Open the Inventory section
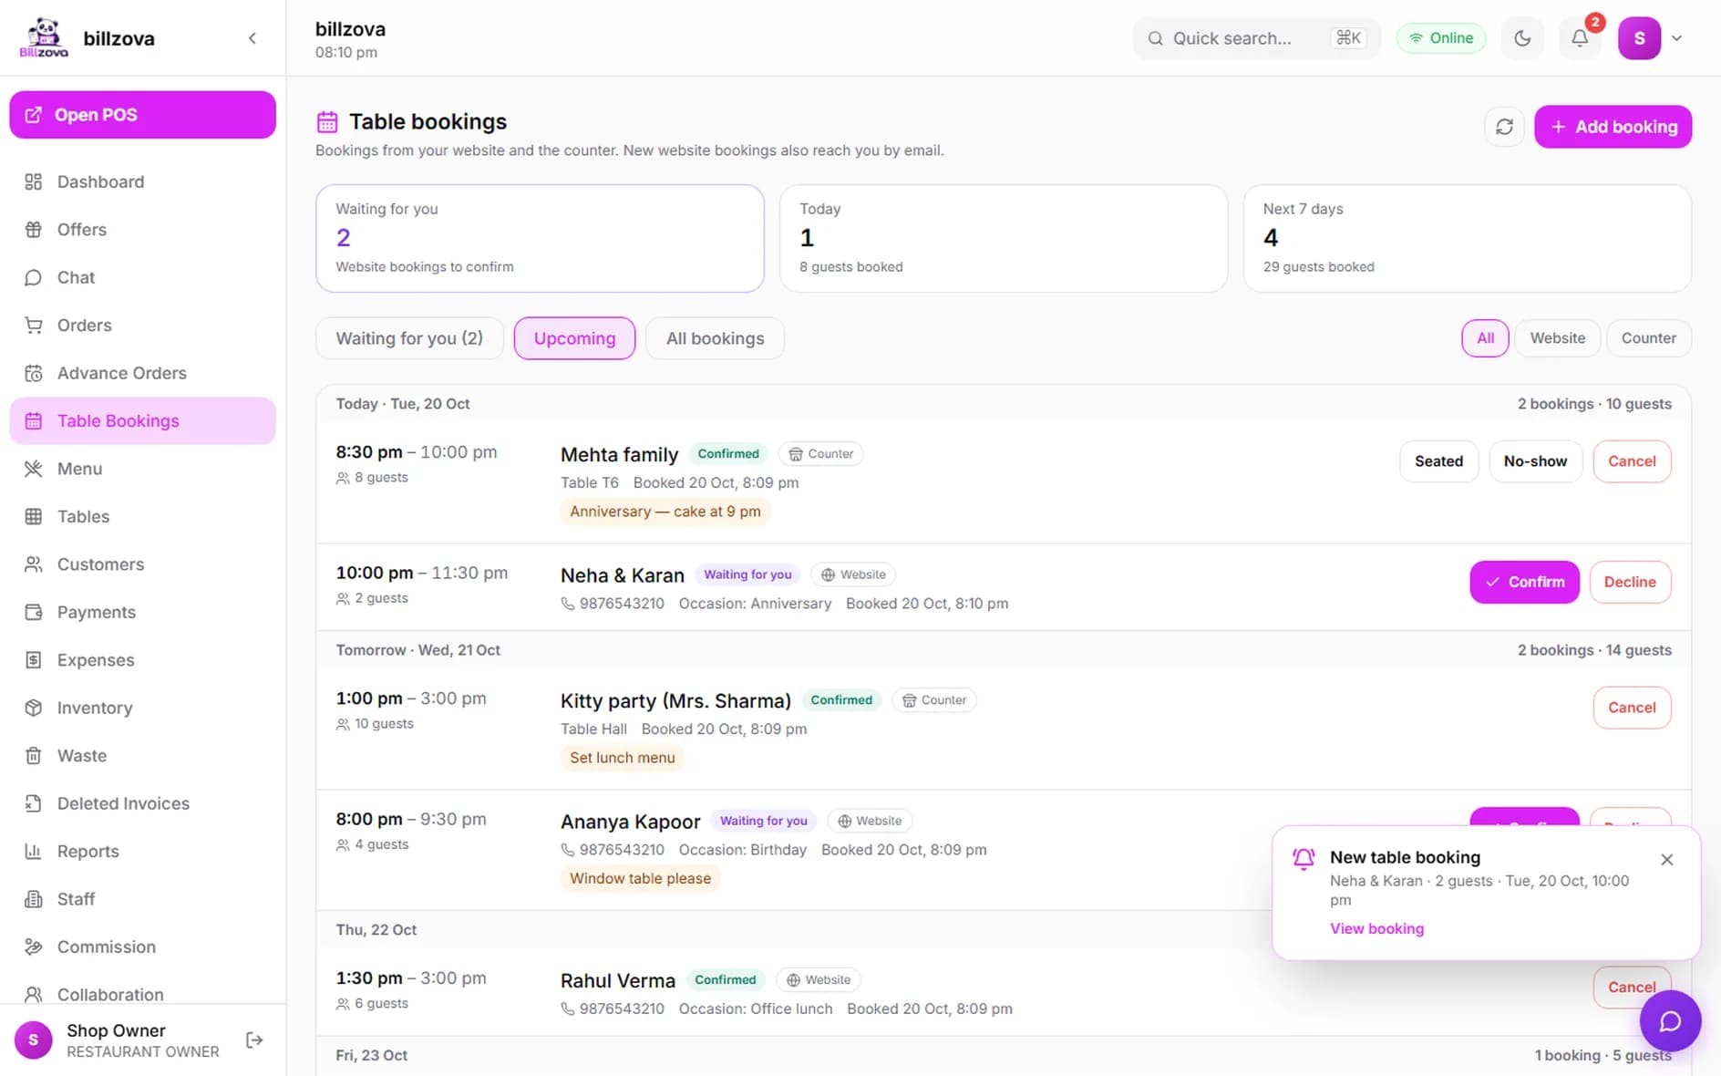1721x1076 pixels. click(142, 708)
